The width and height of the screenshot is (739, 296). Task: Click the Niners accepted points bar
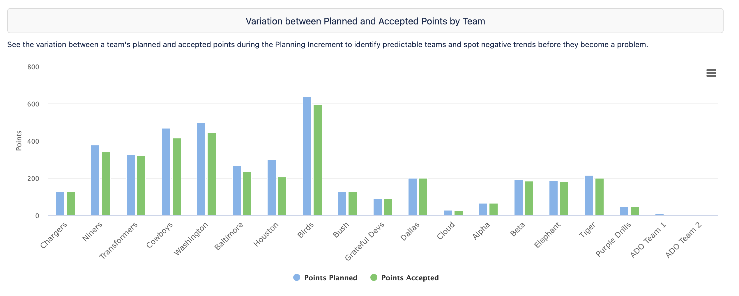coord(106,184)
